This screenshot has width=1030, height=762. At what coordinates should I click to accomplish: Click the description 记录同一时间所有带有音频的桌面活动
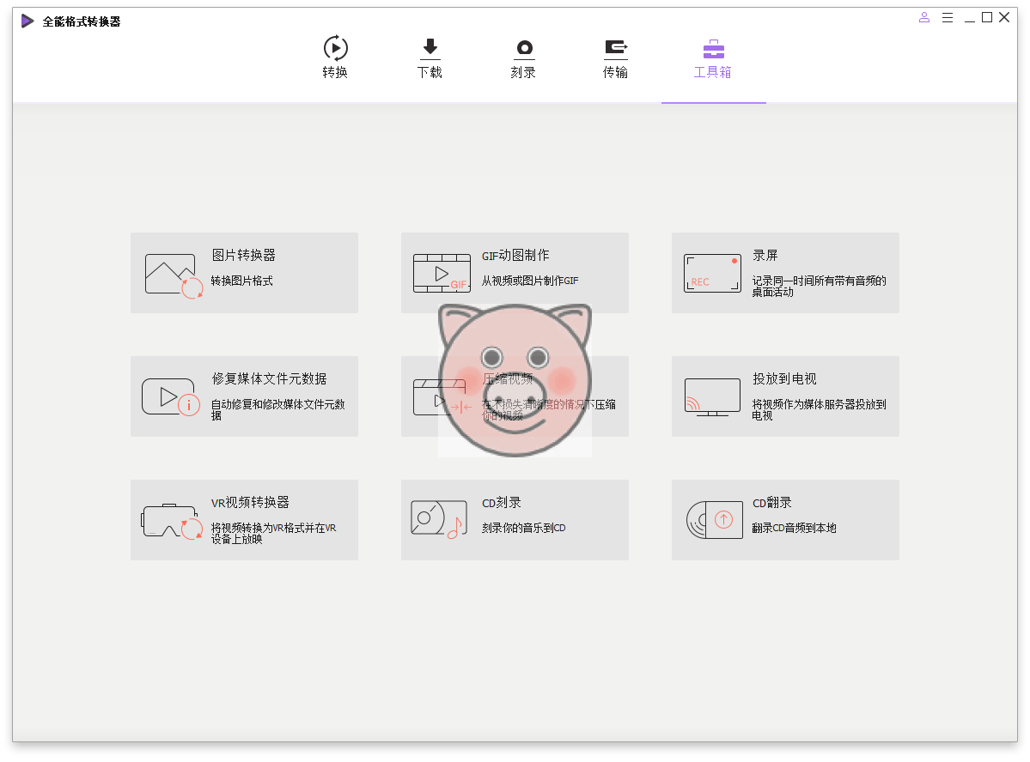point(820,286)
